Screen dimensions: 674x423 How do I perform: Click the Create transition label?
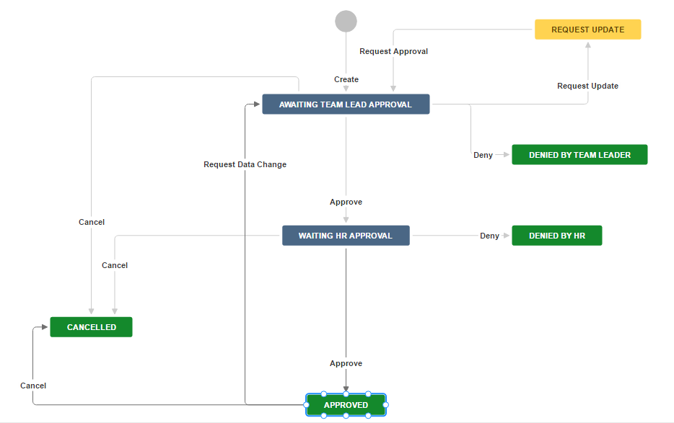(x=346, y=79)
